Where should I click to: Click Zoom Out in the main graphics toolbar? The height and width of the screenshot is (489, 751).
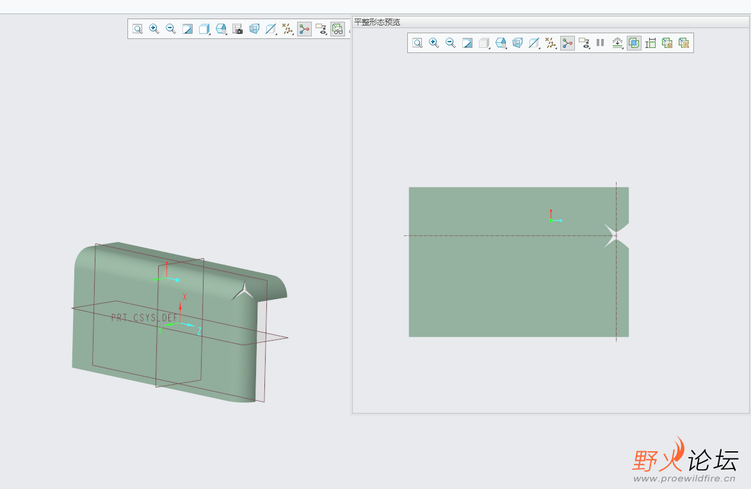coord(170,29)
